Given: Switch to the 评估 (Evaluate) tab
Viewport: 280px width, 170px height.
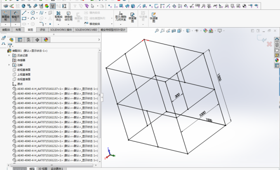Looking at the screenshot, I should pos(43,30).
